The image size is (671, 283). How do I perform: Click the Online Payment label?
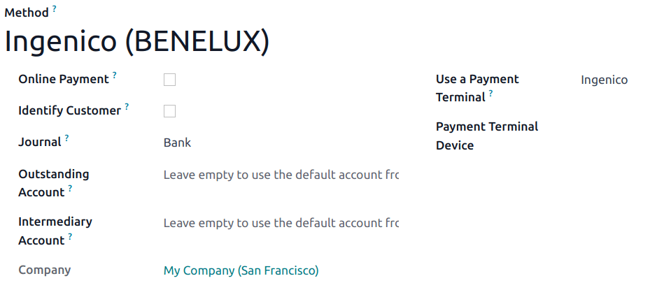(x=63, y=80)
